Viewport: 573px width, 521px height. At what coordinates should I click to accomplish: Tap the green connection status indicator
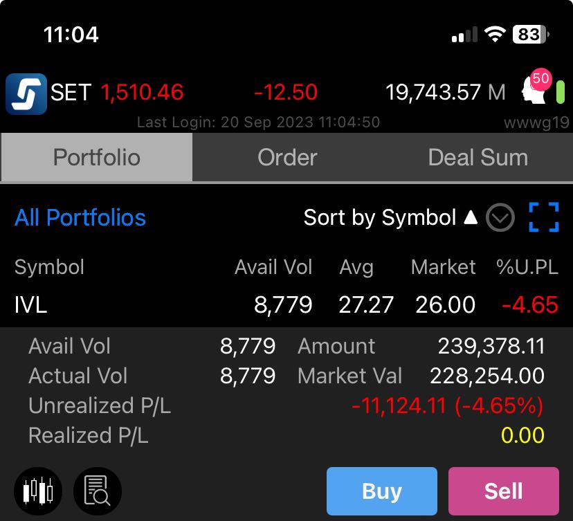(x=561, y=93)
